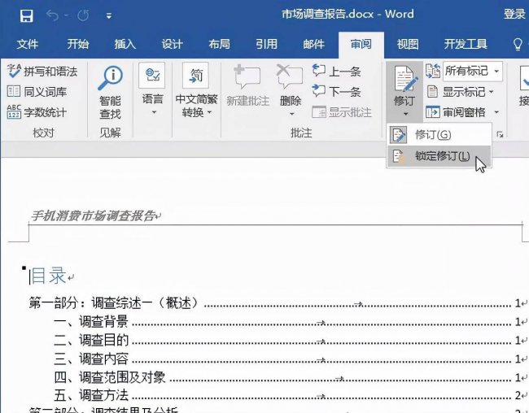Open the 开发工具 tab
The width and height of the screenshot is (529, 413).
coord(466,44)
